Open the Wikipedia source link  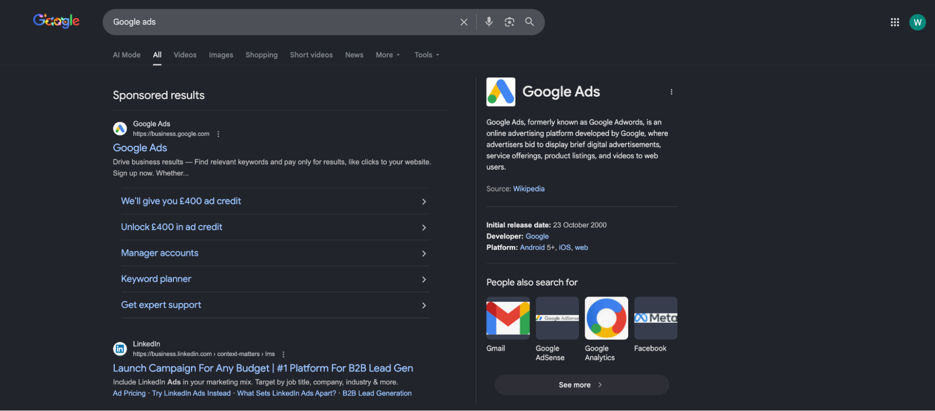[x=529, y=189]
